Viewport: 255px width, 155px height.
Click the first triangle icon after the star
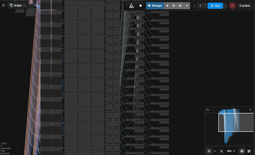pyautogui.click(x=174, y=6)
